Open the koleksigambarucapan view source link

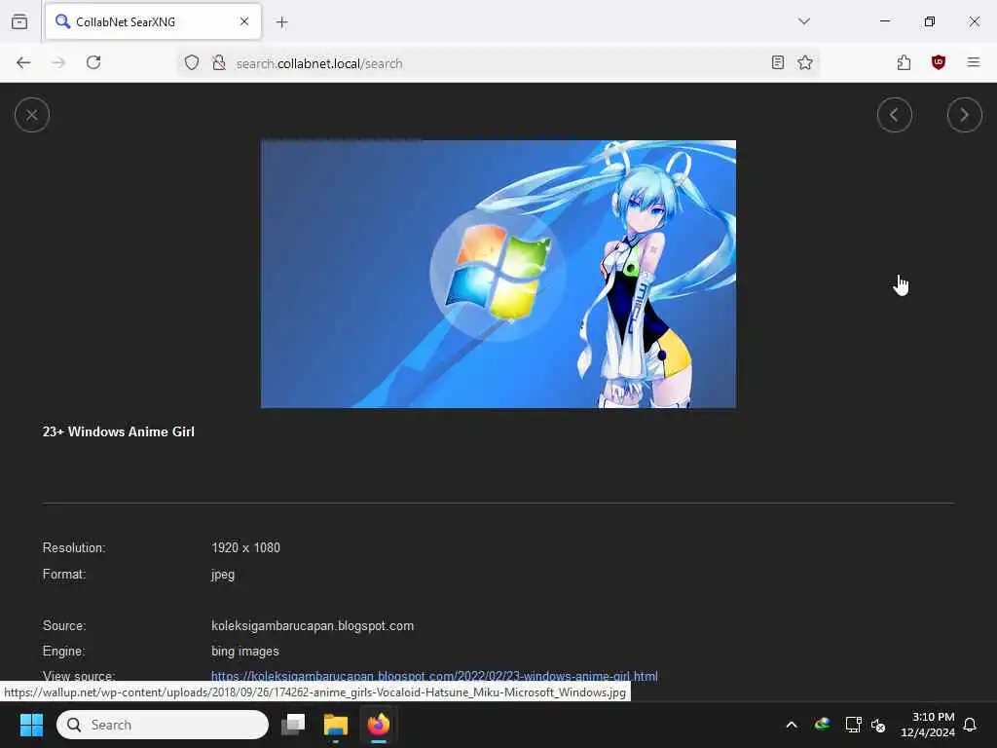(x=434, y=676)
